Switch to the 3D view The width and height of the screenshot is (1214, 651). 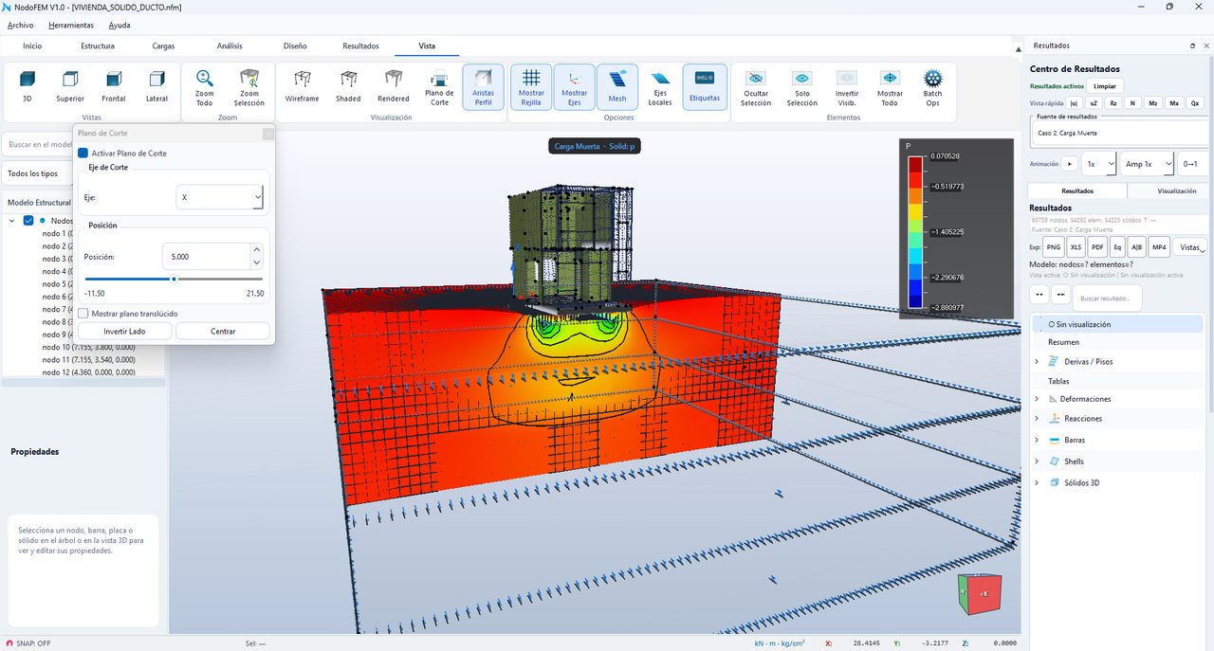[x=28, y=85]
